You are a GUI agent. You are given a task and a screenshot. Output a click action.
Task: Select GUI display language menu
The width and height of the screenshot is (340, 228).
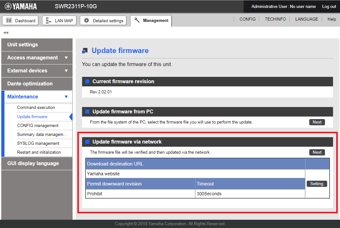[x=33, y=164]
